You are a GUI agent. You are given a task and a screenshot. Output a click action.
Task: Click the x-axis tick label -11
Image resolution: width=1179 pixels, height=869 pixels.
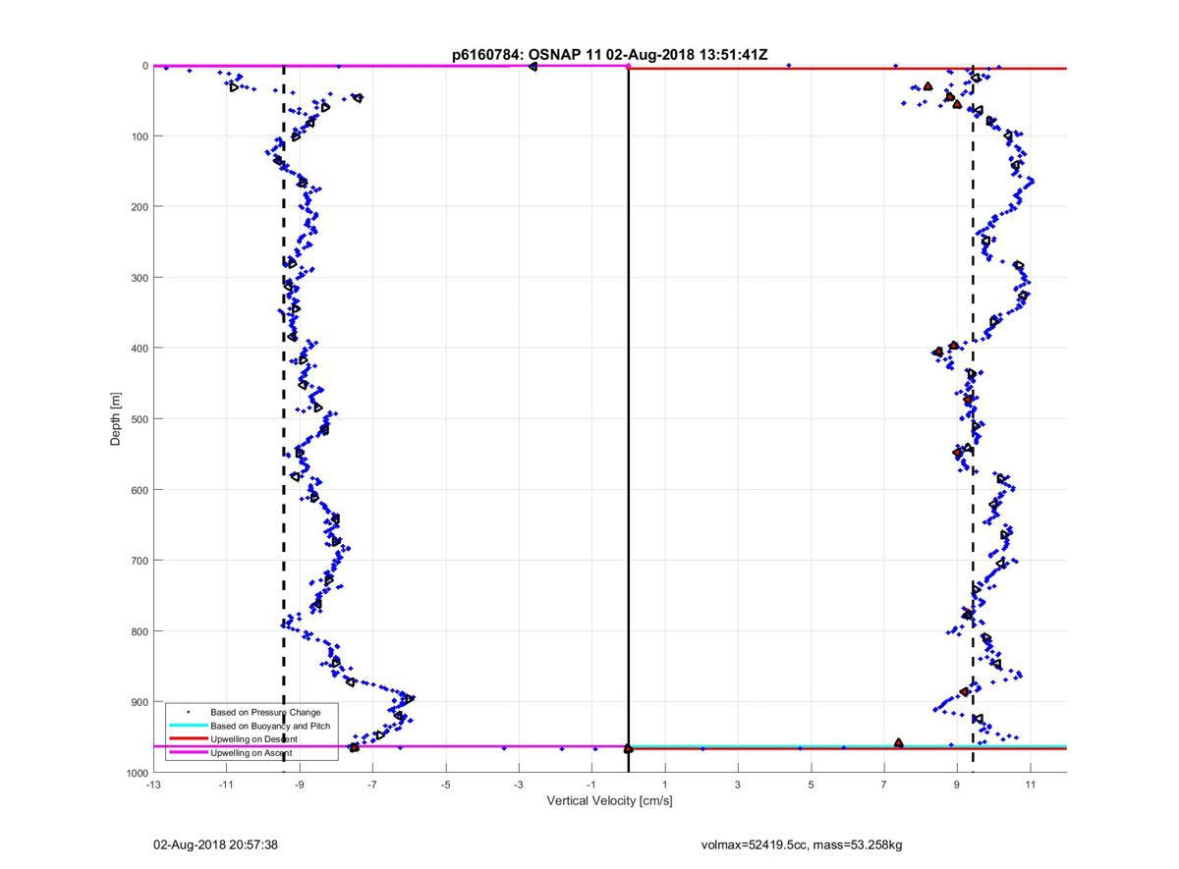tap(226, 785)
